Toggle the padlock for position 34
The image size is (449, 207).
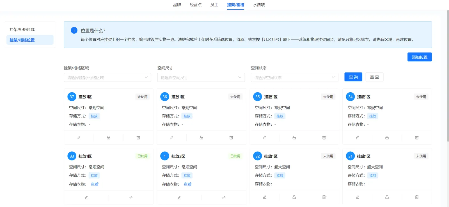pos(387,138)
